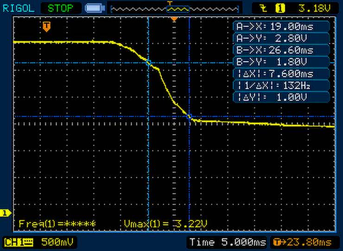Click the orange trigger position arrow above the grid
The width and height of the screenshot is (343, 251).
(x=174, y=19)
